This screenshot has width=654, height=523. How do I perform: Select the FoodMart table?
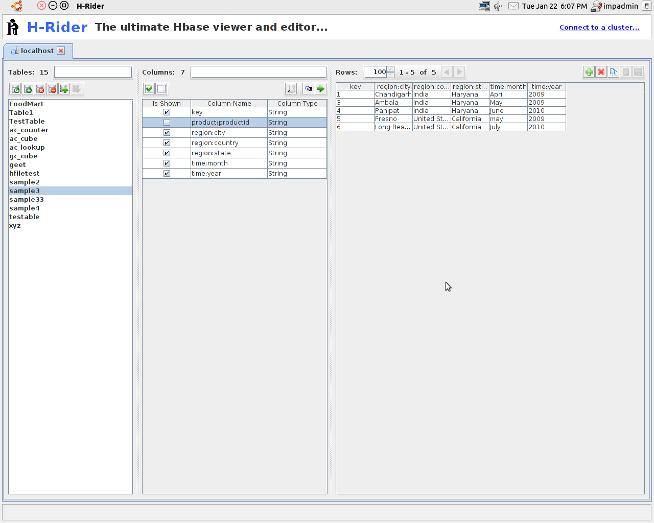click(x=71, y=104)
